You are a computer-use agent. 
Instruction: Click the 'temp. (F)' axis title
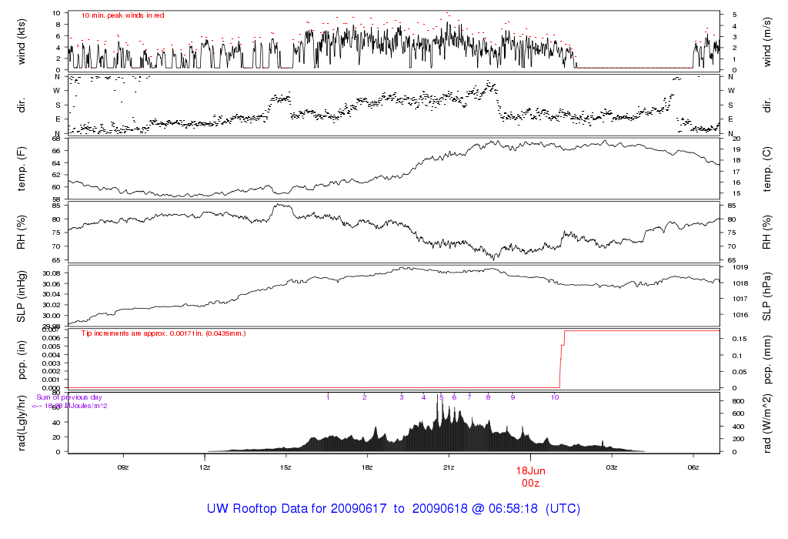21,169
